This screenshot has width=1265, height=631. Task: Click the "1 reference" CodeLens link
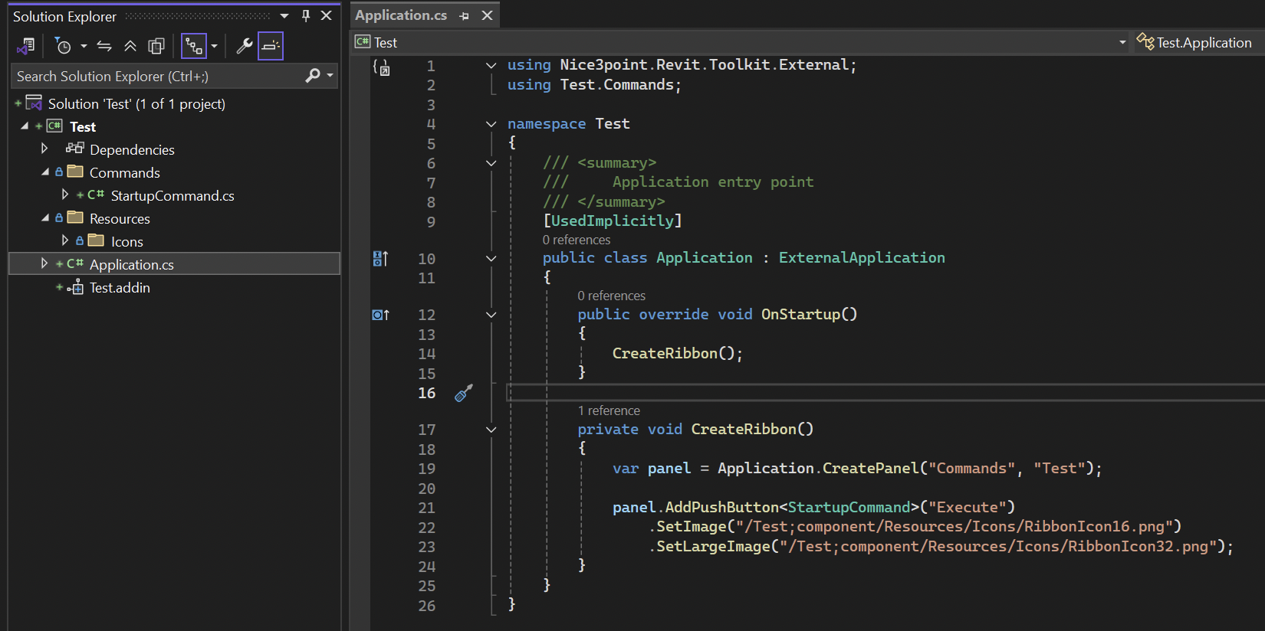tap(609, 410)
